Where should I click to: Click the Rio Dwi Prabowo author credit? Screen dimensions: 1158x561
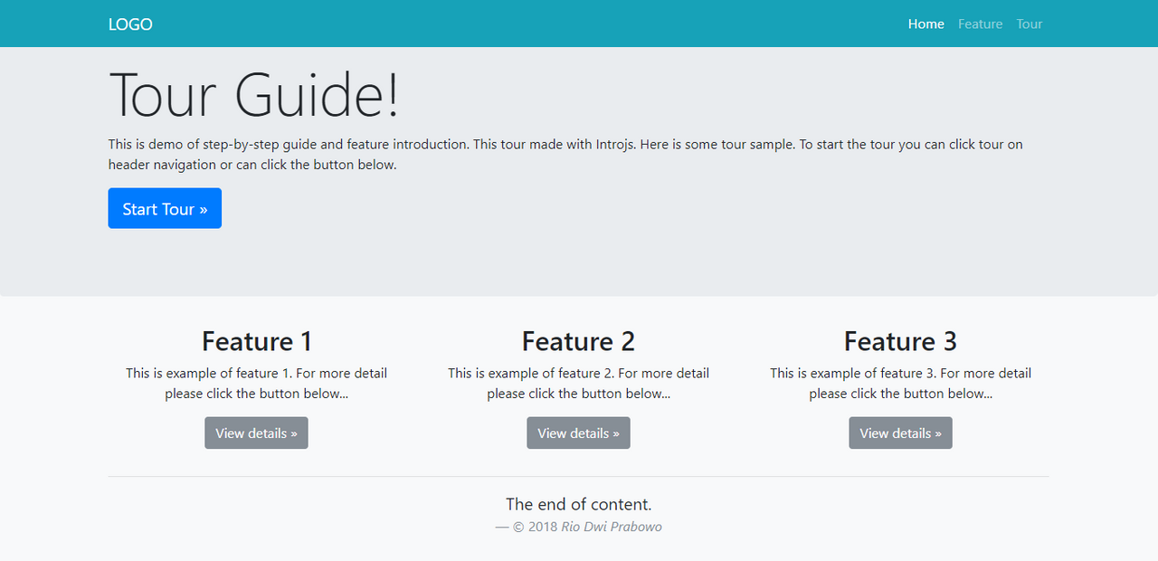click(611, 527)
